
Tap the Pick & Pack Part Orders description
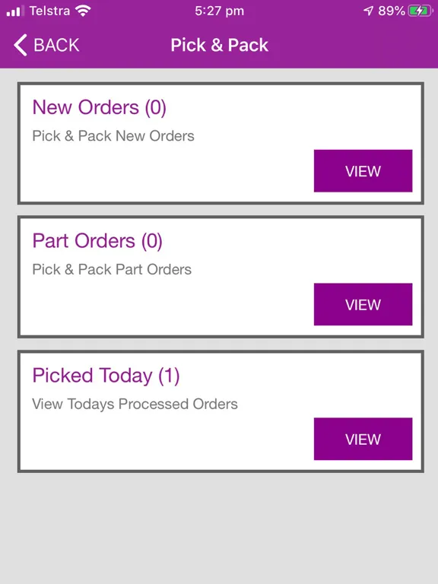point(112,269)
